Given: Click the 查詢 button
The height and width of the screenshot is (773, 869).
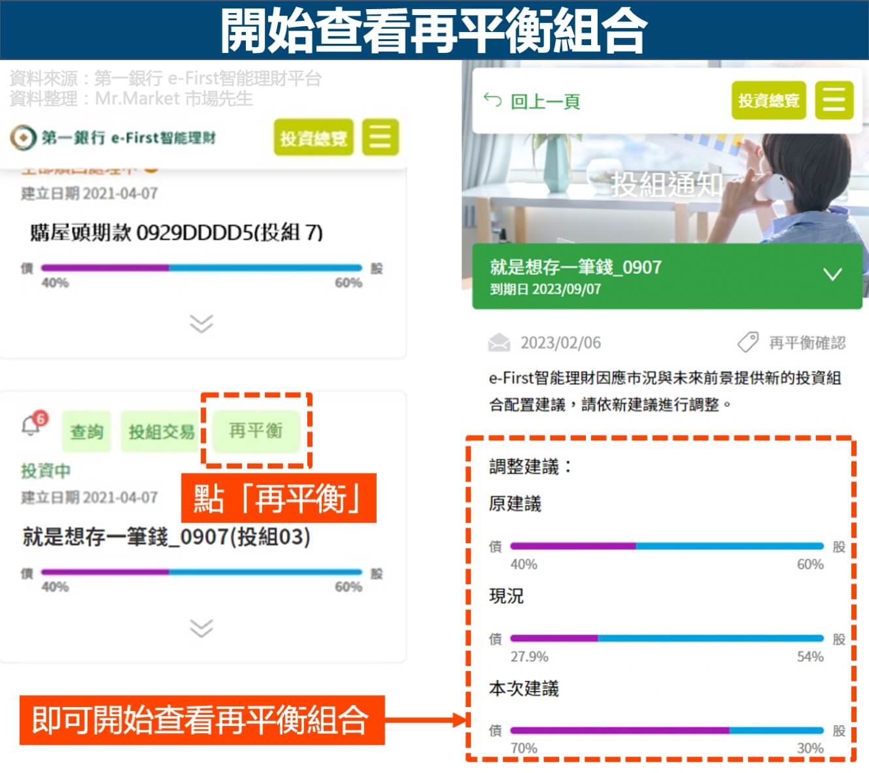Looking at the screenshot, I should [x=87, y=431].
